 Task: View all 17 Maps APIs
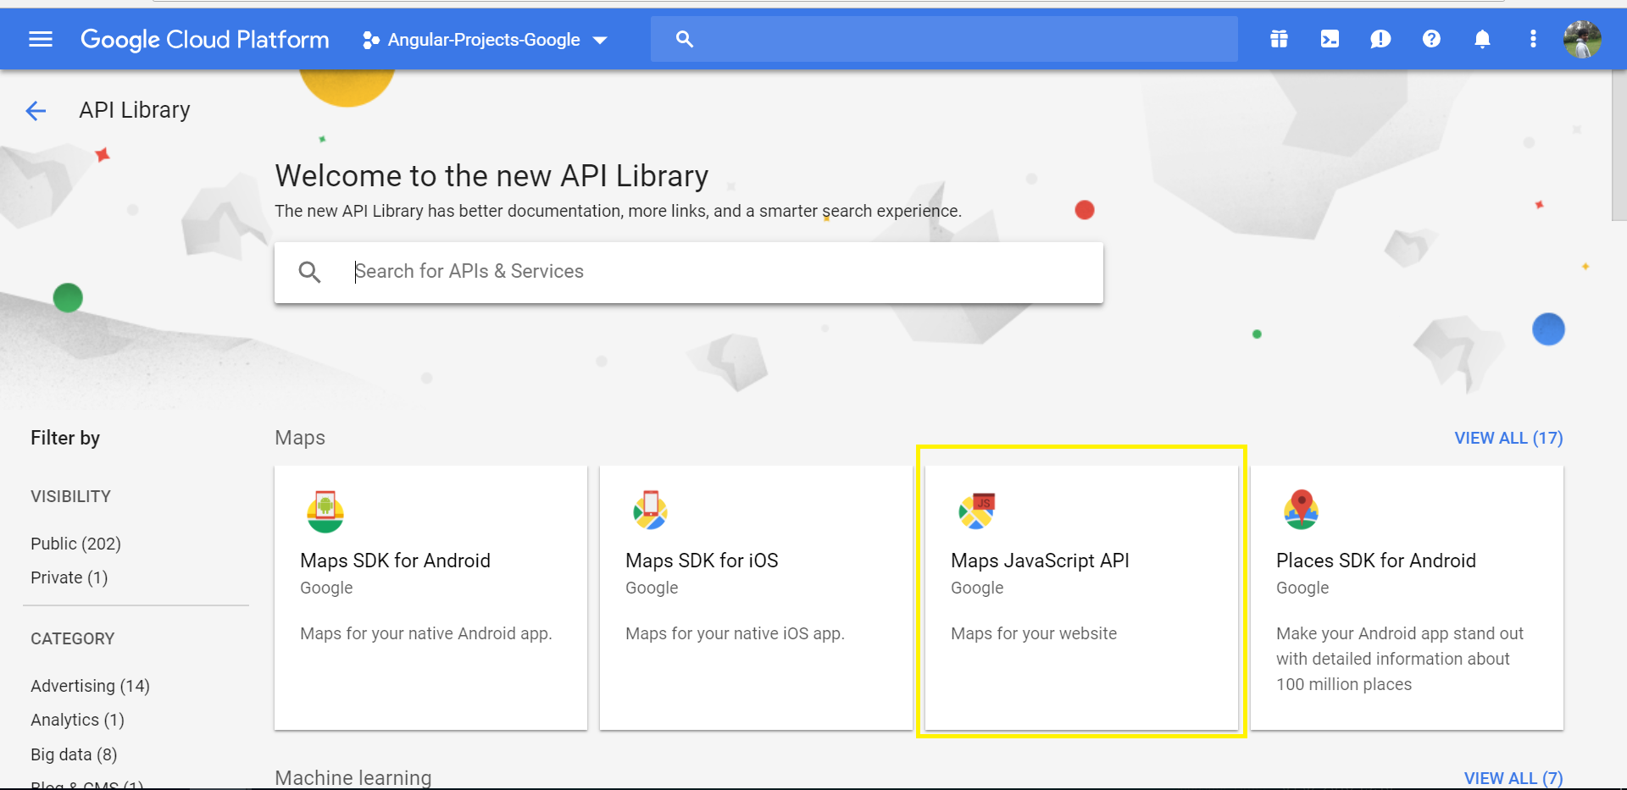tap(1508, 438)
